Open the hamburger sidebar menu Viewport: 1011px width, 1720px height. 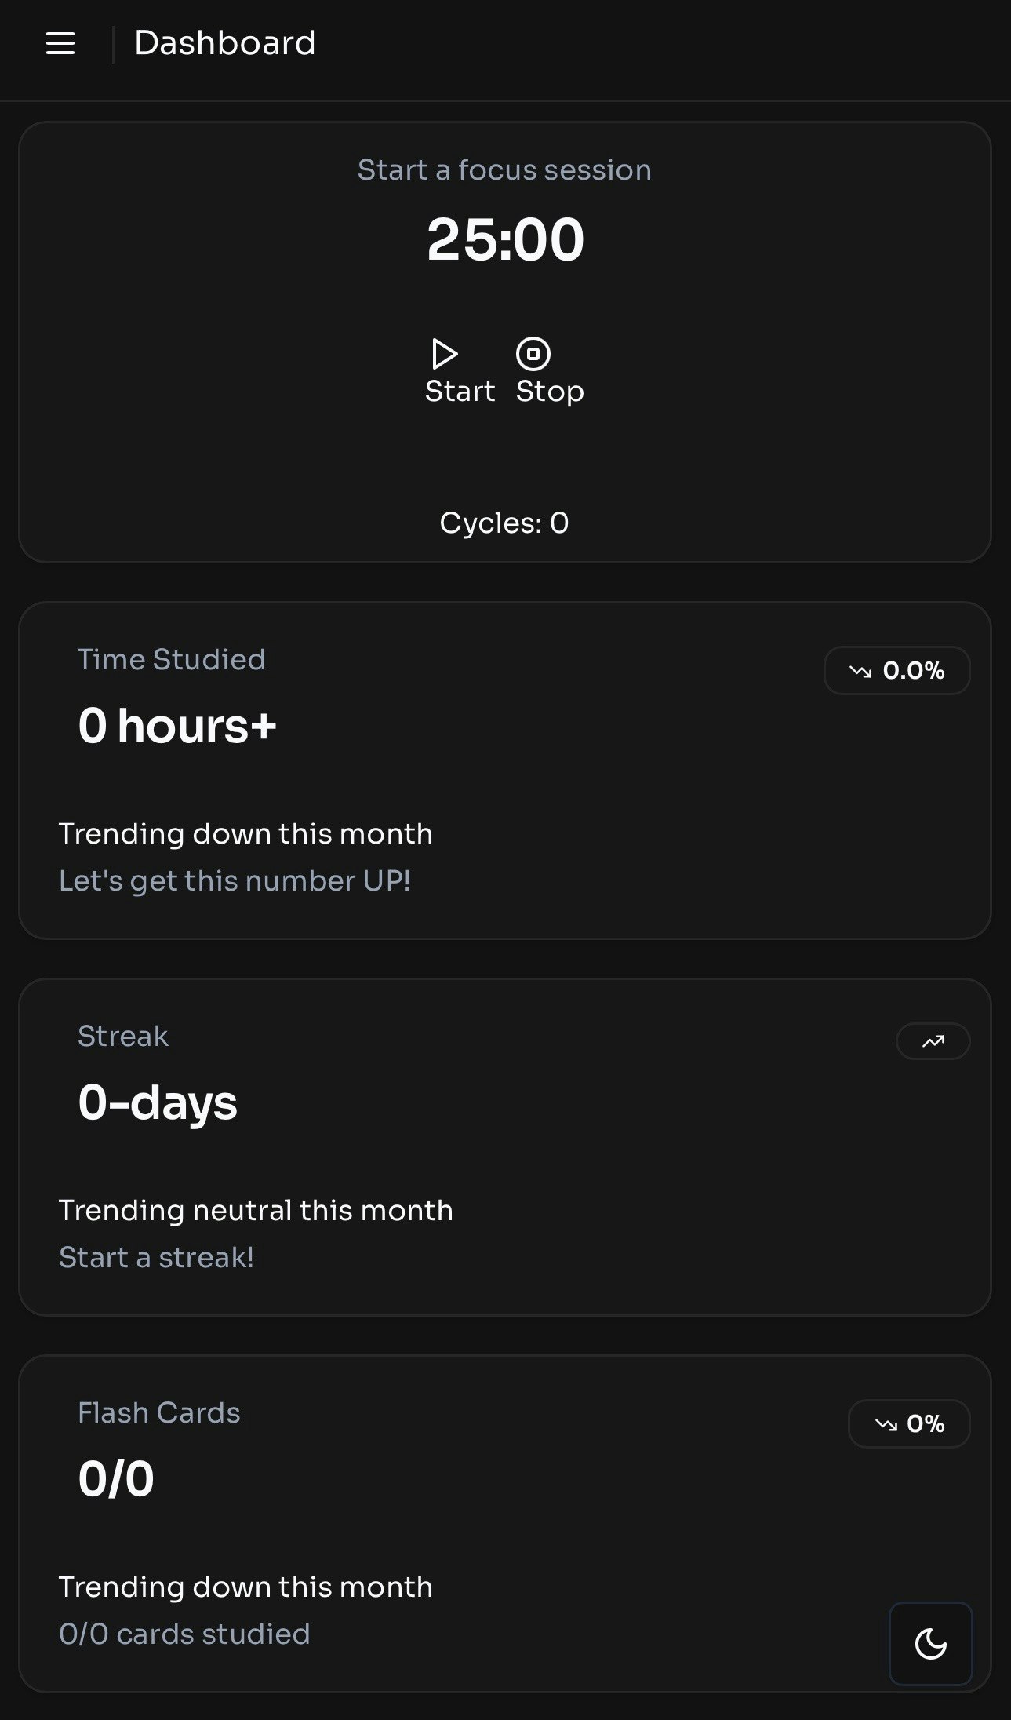tap(60, 43)
